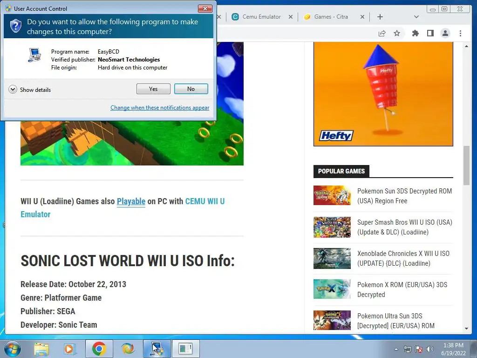Open Pokemon Ultra Sun 3DS ROM link

[x=396, y=321]
